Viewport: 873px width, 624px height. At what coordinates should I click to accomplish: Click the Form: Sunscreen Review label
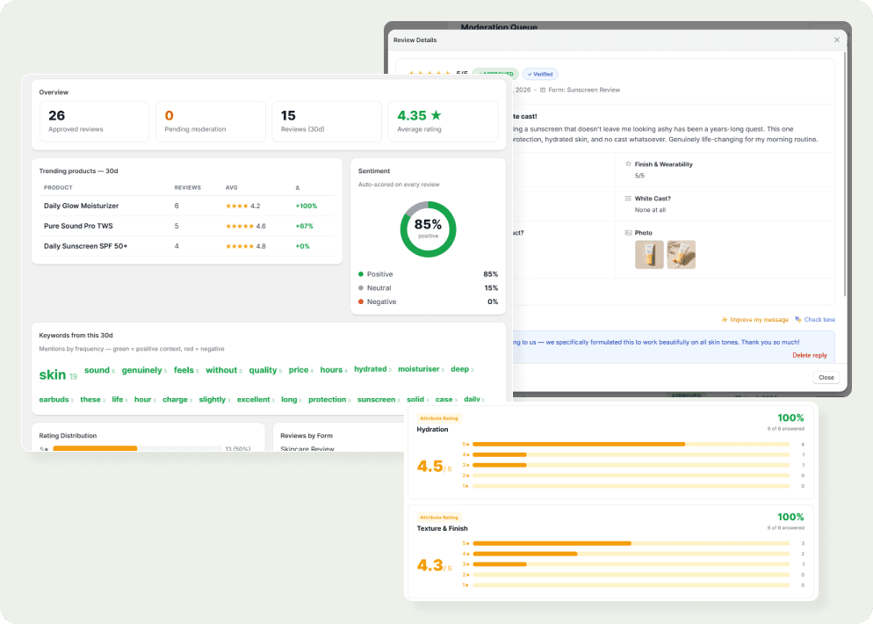click(x=584, y=90)
